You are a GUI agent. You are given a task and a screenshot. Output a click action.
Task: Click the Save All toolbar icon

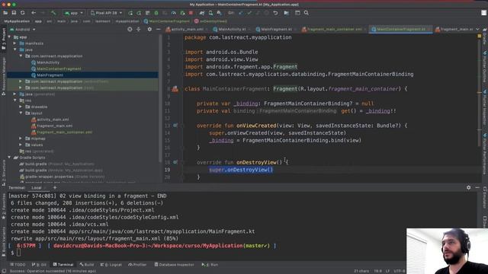(14, 13)
